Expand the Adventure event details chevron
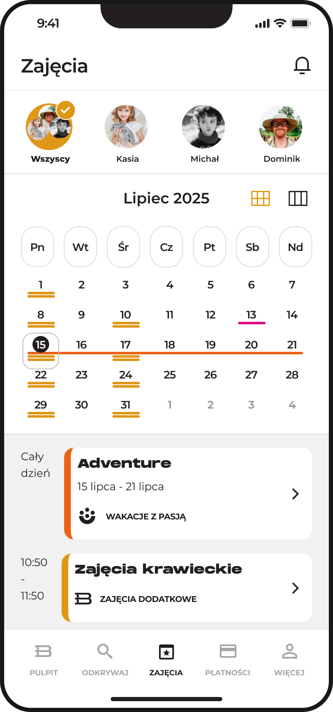The image size is (333, 712). coord(296,494)
